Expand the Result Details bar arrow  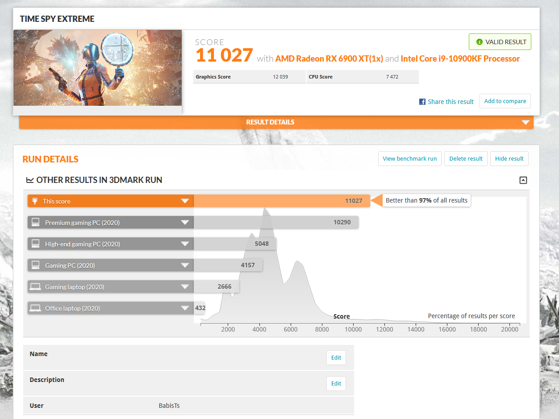coord(526,122)
